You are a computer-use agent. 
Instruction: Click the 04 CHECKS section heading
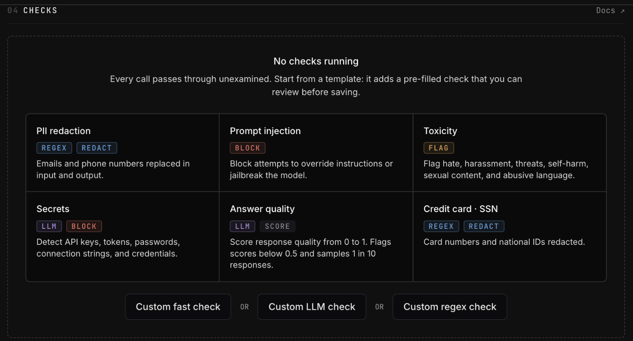32,10
